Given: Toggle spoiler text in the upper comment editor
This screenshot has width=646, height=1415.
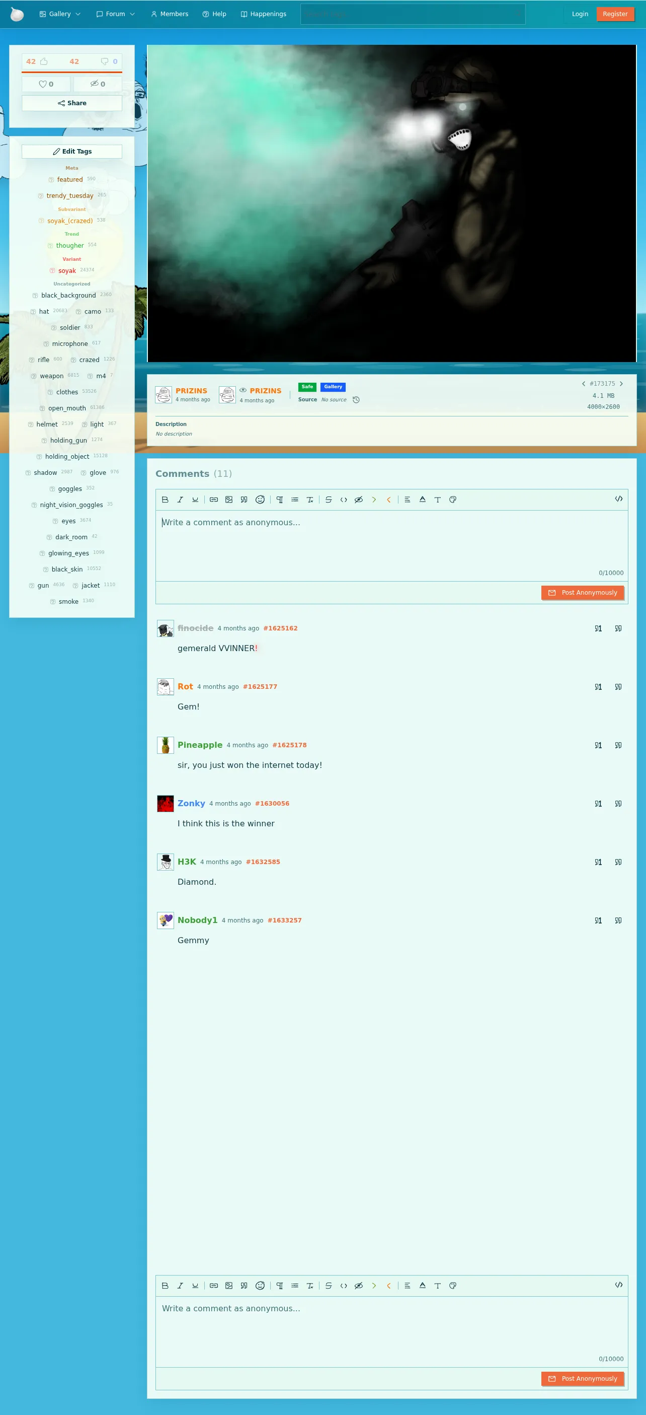Looking at the screenshot, I should 359,500.
